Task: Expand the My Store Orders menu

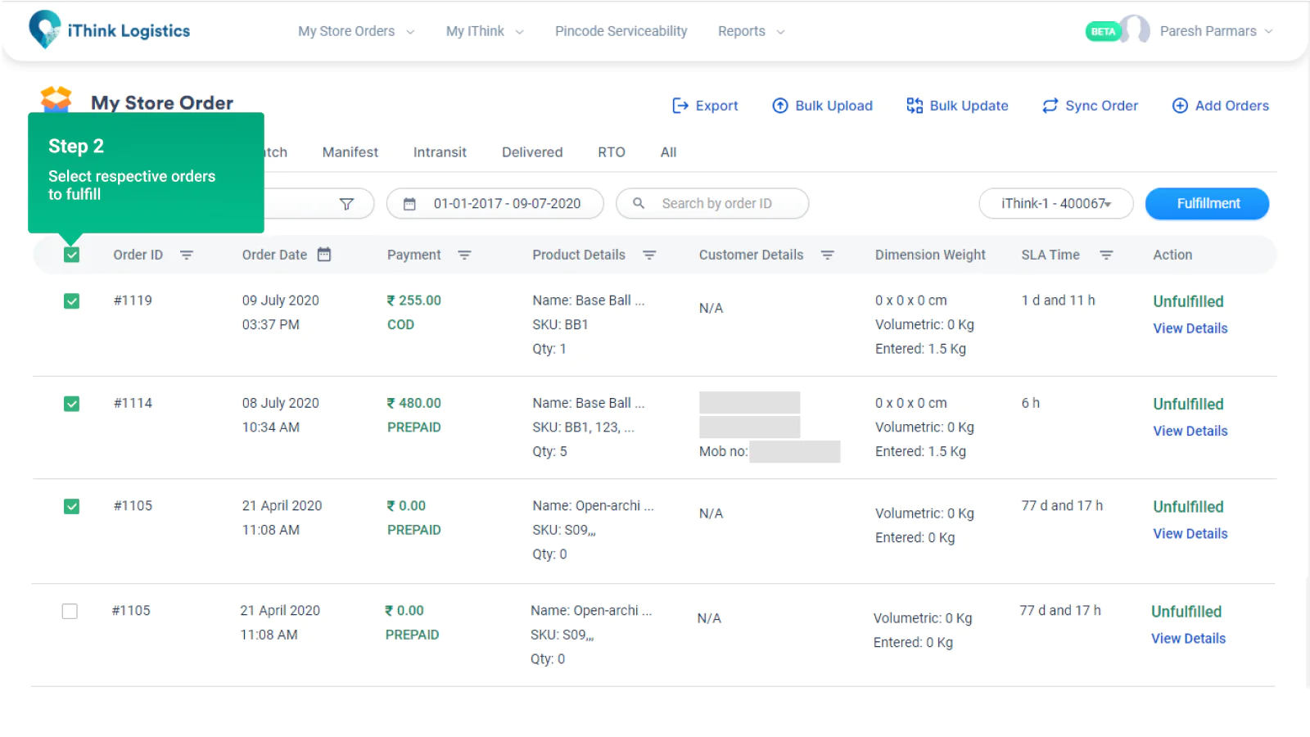Action: click(x=355, y=31)
